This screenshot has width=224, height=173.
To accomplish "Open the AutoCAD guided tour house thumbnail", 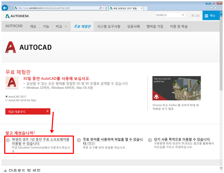I will 177,88.
